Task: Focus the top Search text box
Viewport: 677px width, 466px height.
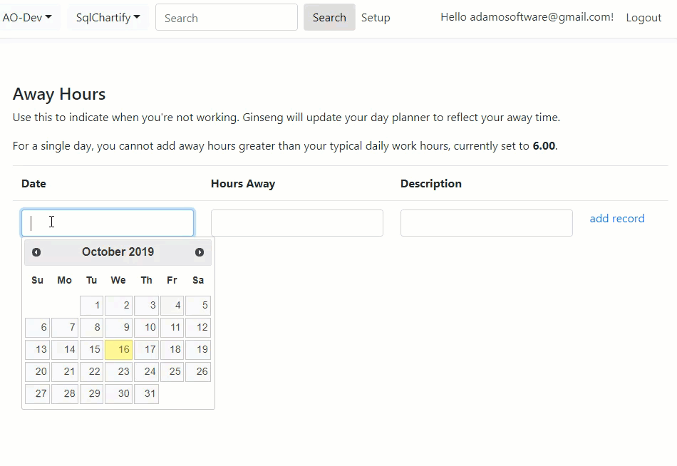Action: (x=226, y=18)
